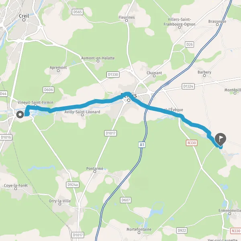This screenshot has width=241, height=241.
Task: Click the route start point marker
Action: pos(20,114)
